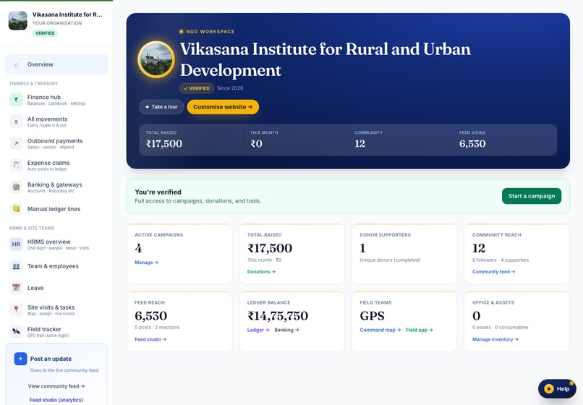
Task: Click the Active Campaigns count 4
Action: click(x=138, y=248)
